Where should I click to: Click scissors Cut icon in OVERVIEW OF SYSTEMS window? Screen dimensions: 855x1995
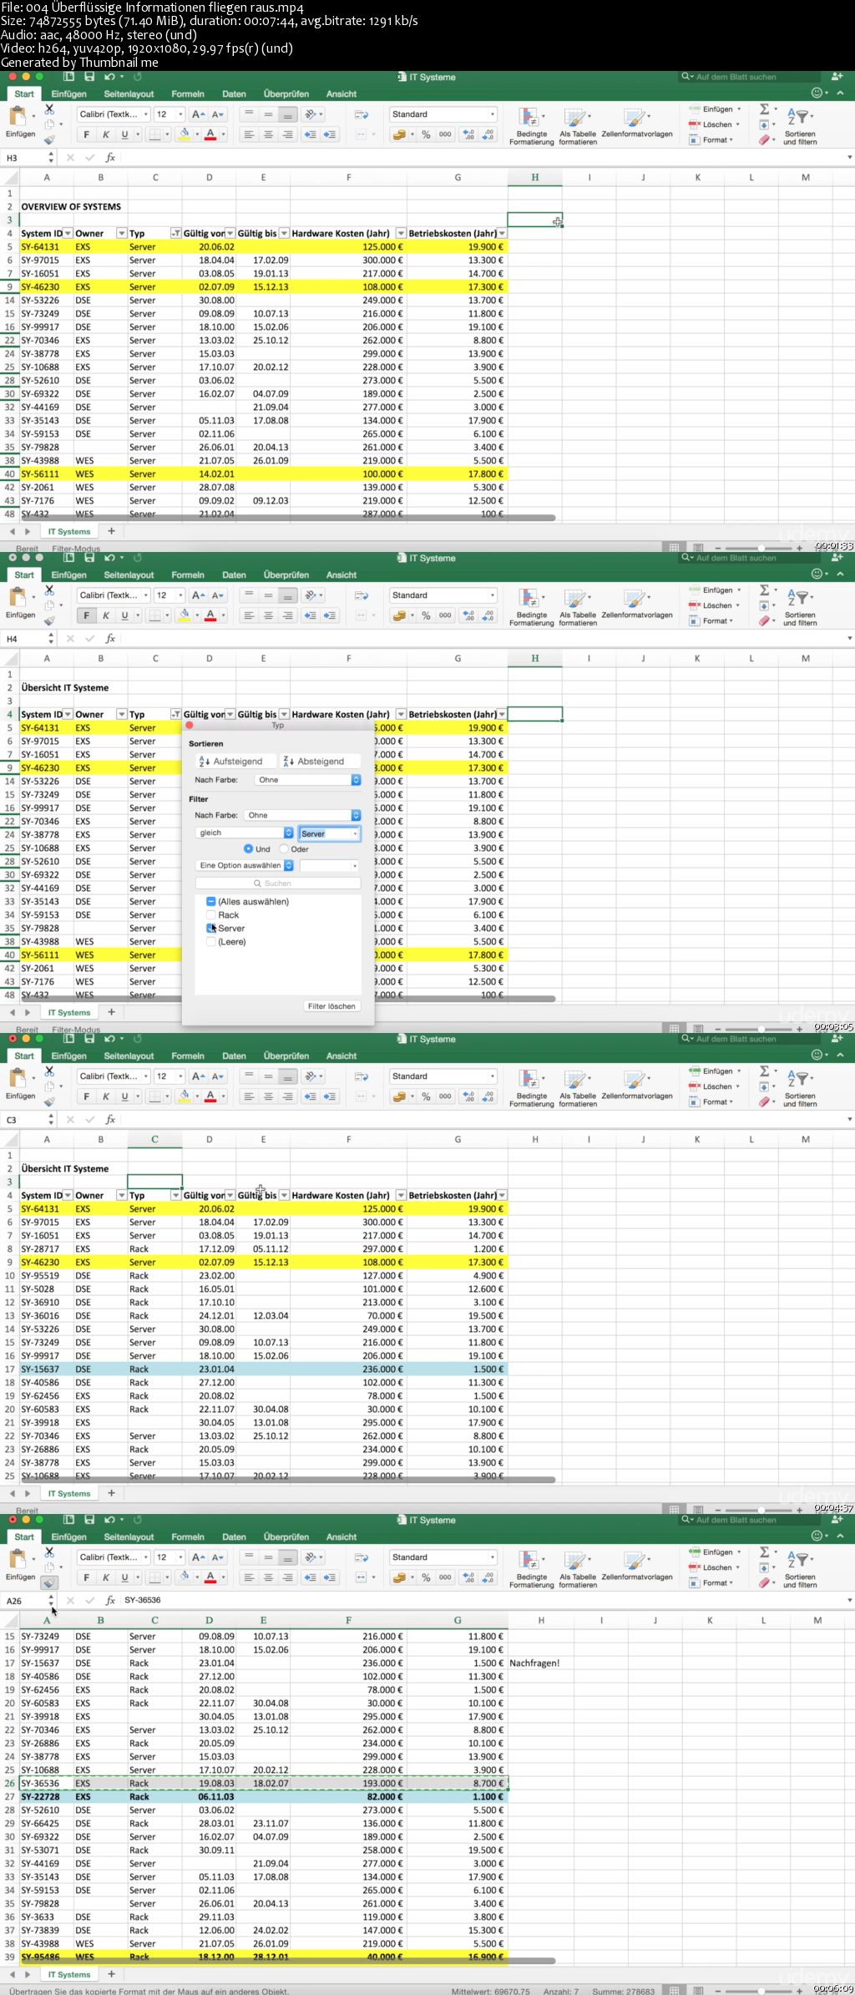tap(49, 109)
